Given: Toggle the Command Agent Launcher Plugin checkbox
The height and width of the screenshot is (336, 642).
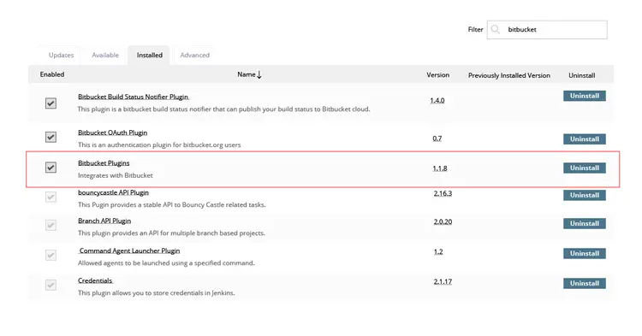Looking at the screenshot, I should (x=51, y=256).
